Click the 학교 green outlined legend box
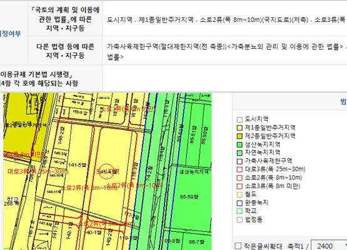Image resolution: width=347 pixels, height=250 pixels. click(x=239, y=211)
